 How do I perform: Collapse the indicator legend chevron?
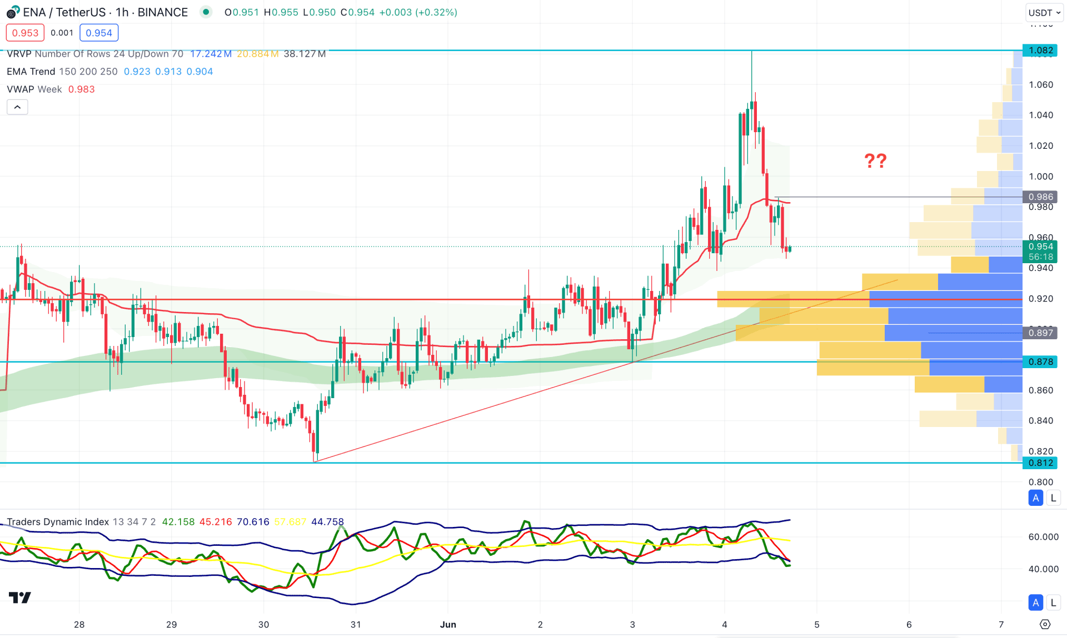(17, 107)
